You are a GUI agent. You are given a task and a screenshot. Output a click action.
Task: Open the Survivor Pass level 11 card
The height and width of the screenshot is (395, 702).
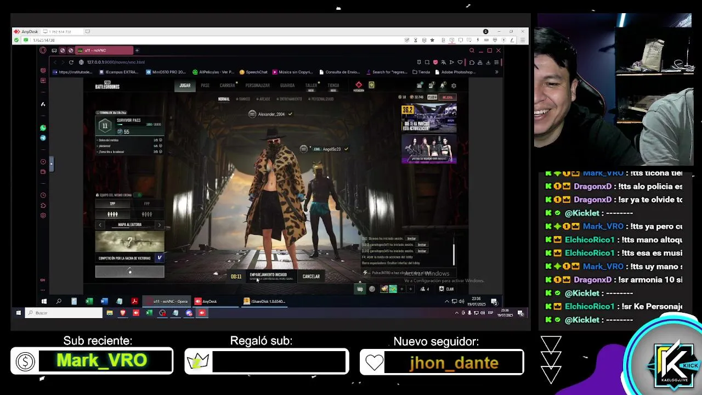tap(129, 126)
